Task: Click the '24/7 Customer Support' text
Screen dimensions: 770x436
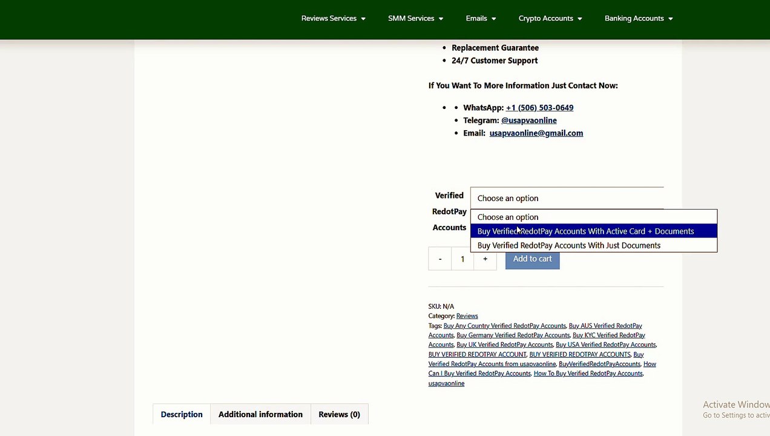Action: coord(495,61)
